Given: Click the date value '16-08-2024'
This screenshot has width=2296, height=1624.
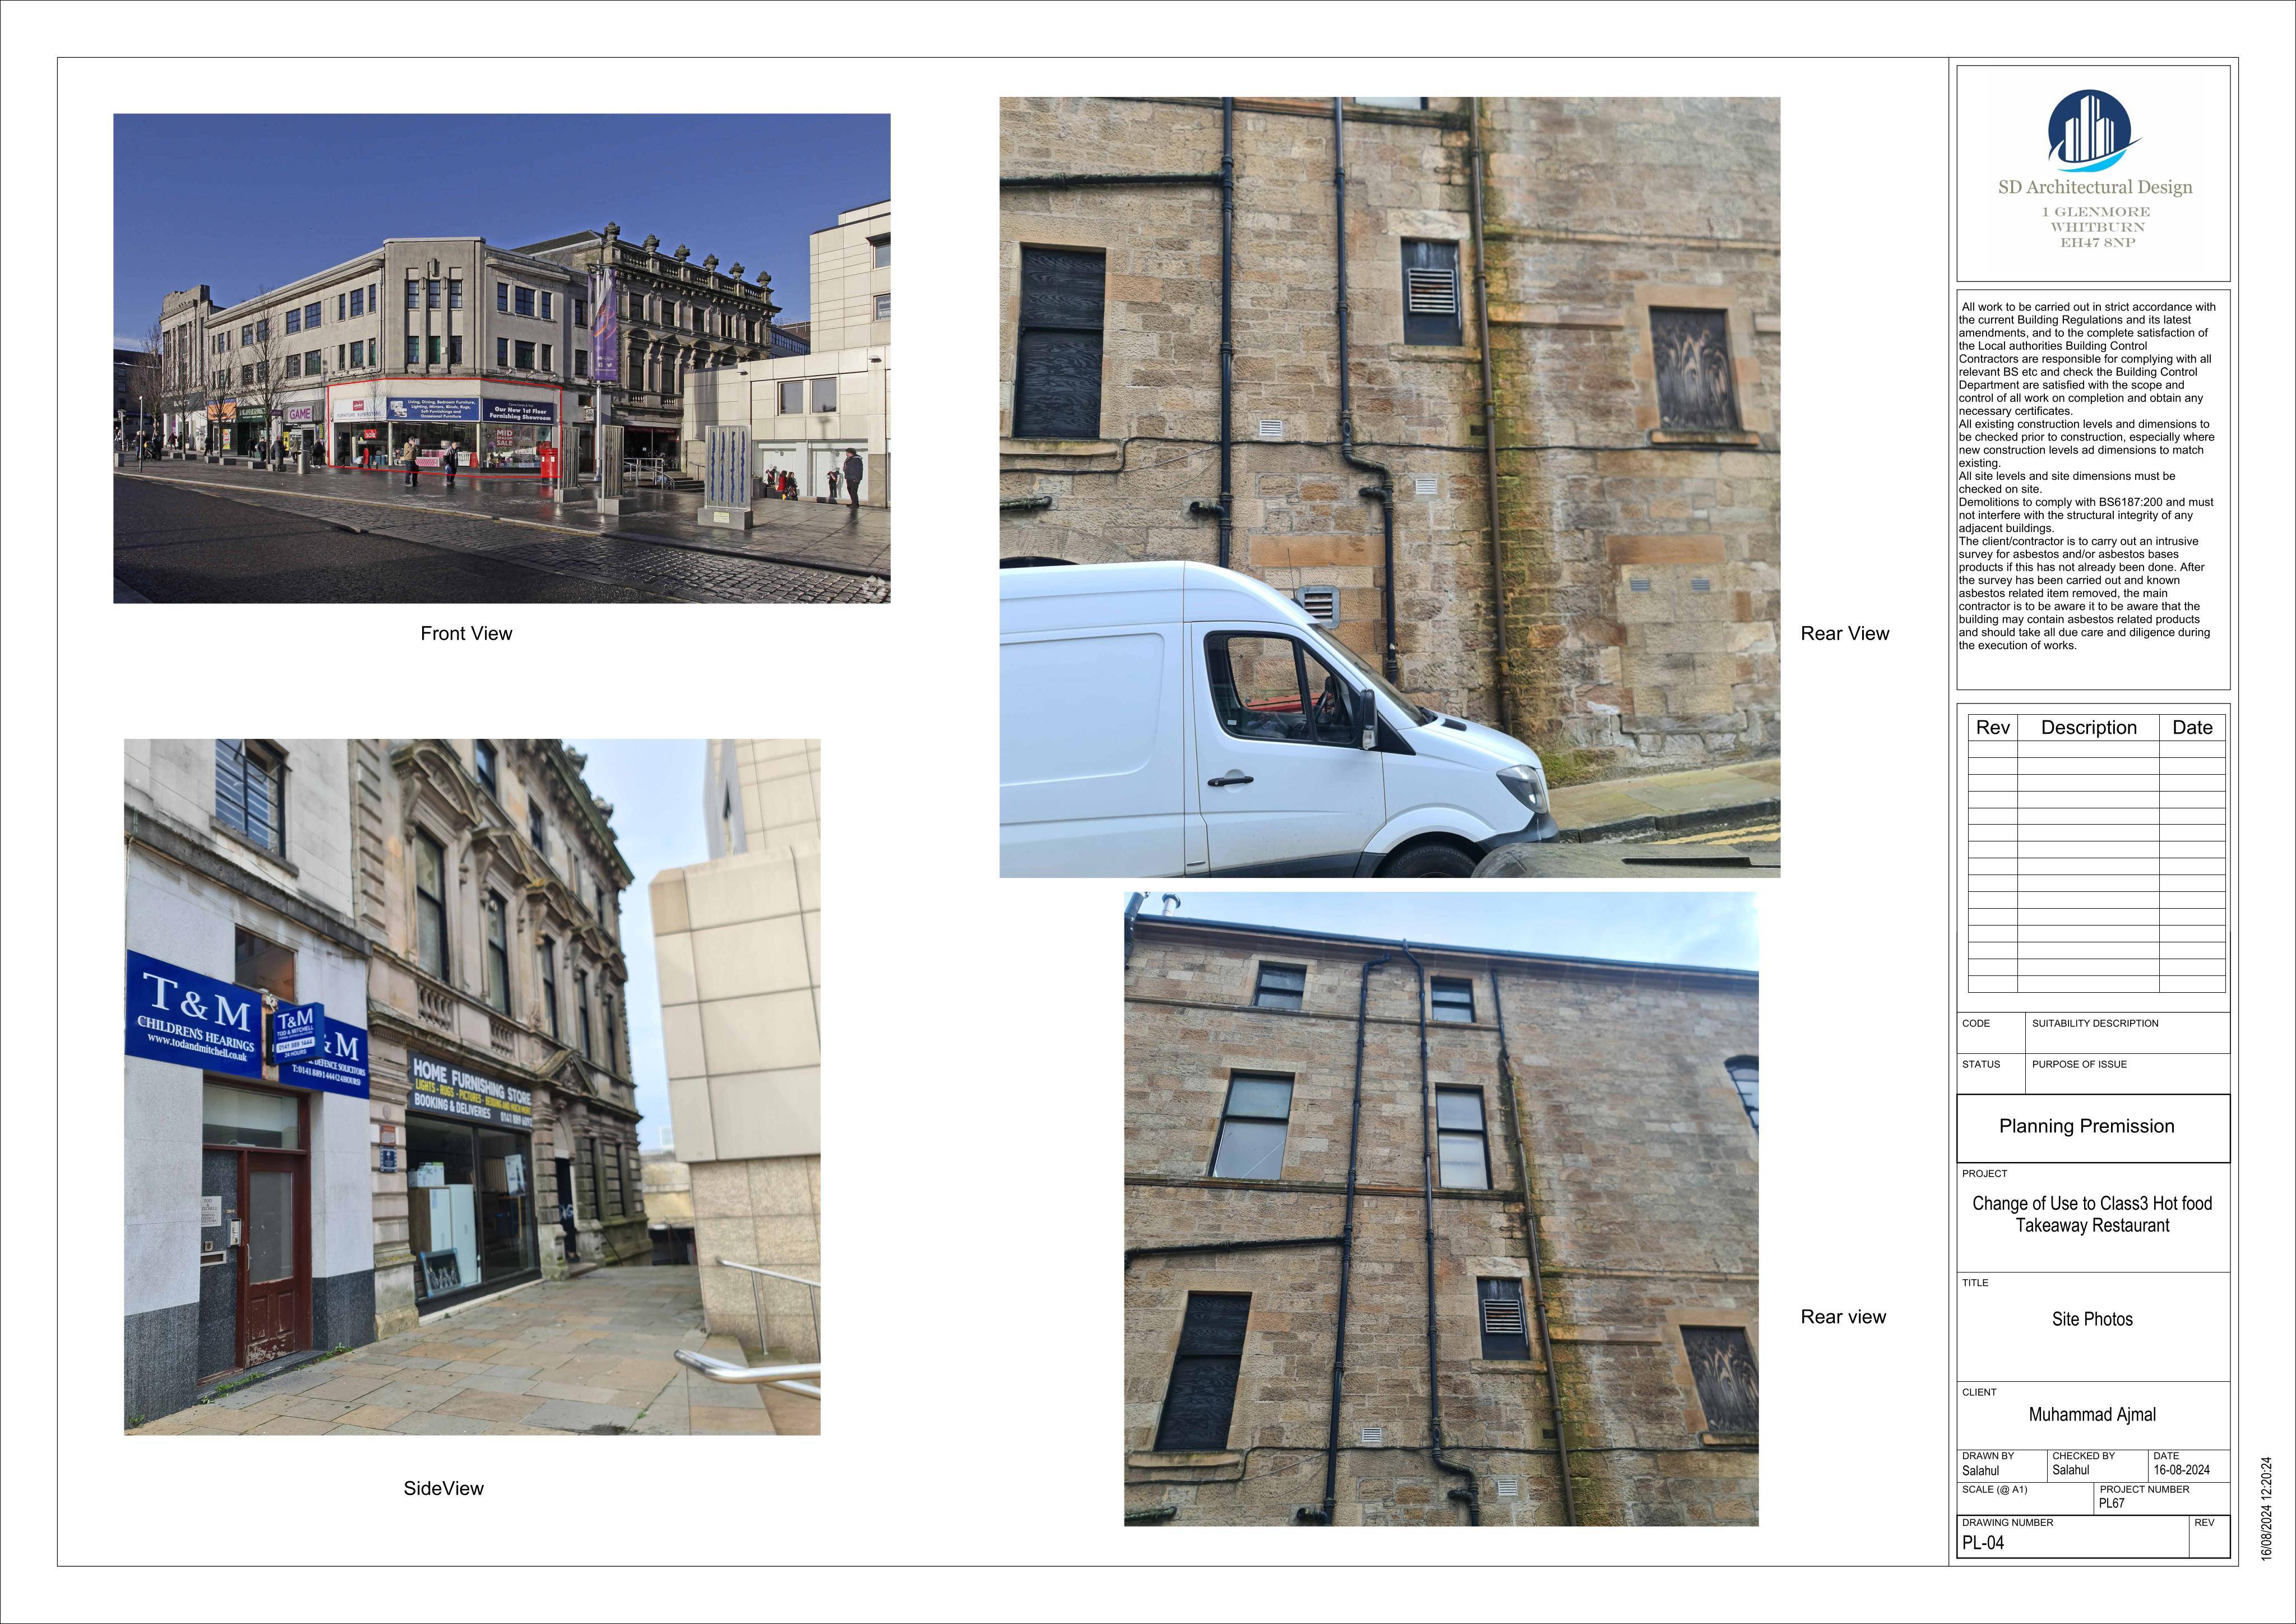Looking at the screenshot, I should pos(2182,1470).
